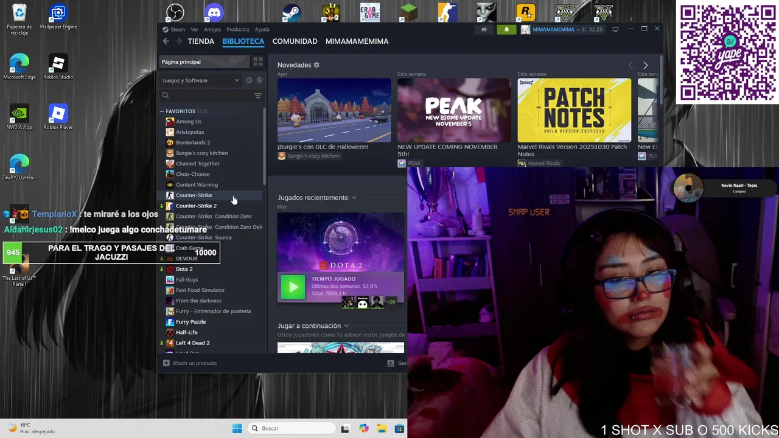779x438 pixels.
Task: Open Steam notifications bell
Action: pyautogui.click(x=506, y=29)
